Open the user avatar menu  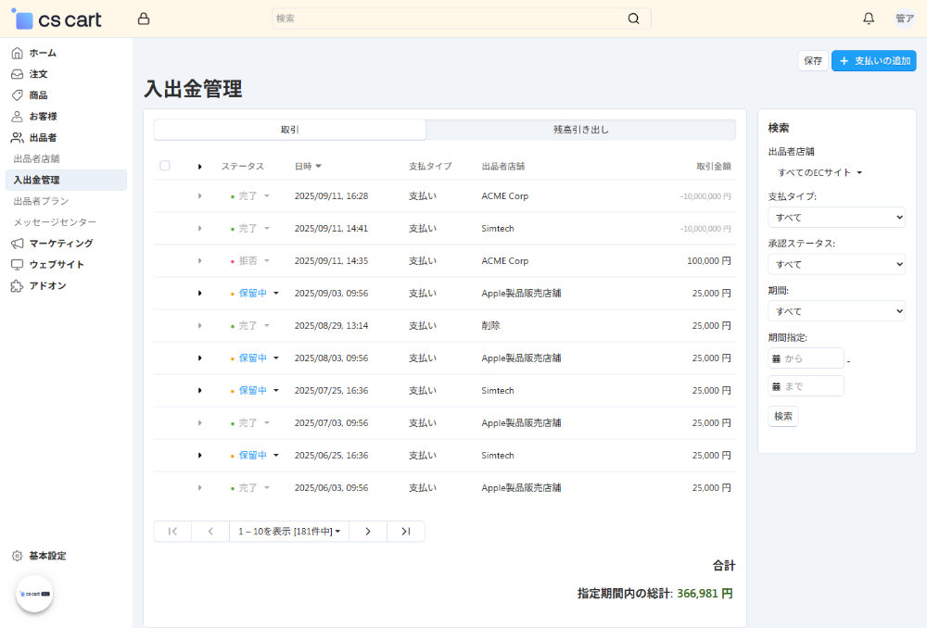(x=904, y=19)
